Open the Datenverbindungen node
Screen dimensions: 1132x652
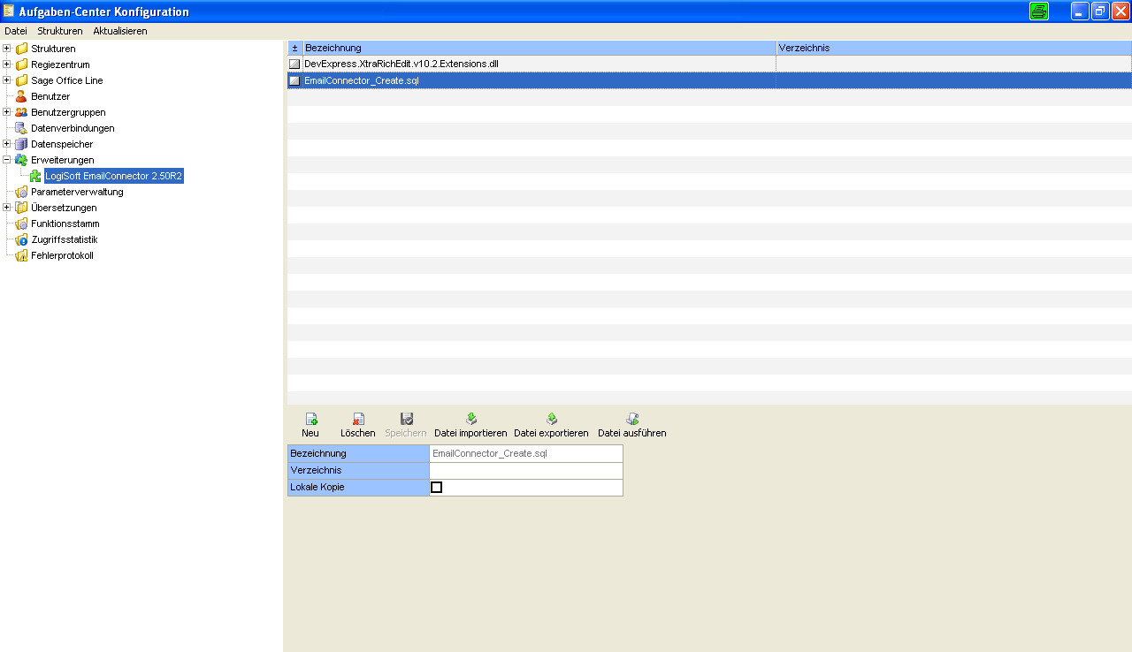point(73,128)
